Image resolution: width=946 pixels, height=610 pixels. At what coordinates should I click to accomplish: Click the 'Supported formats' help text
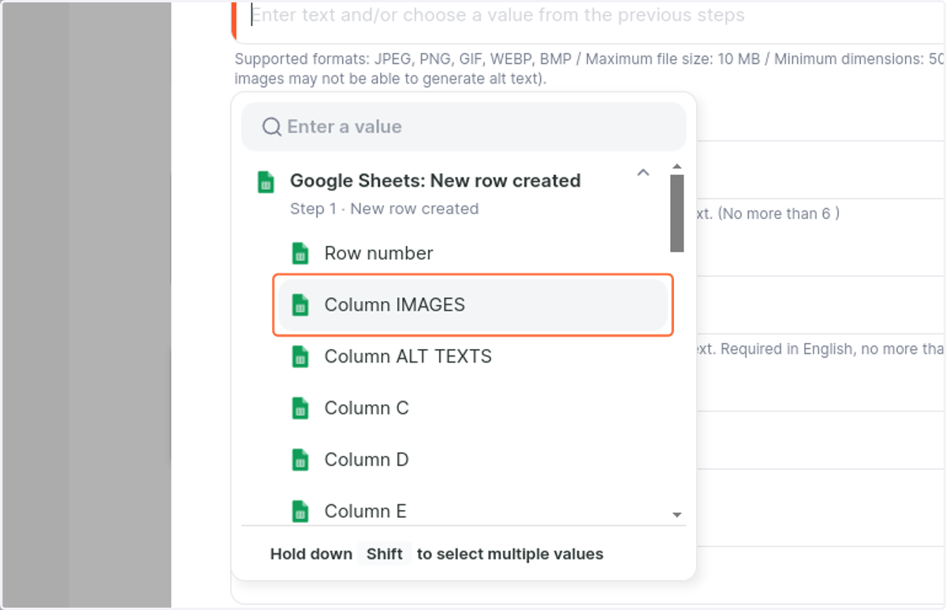(x=590, y=69)
